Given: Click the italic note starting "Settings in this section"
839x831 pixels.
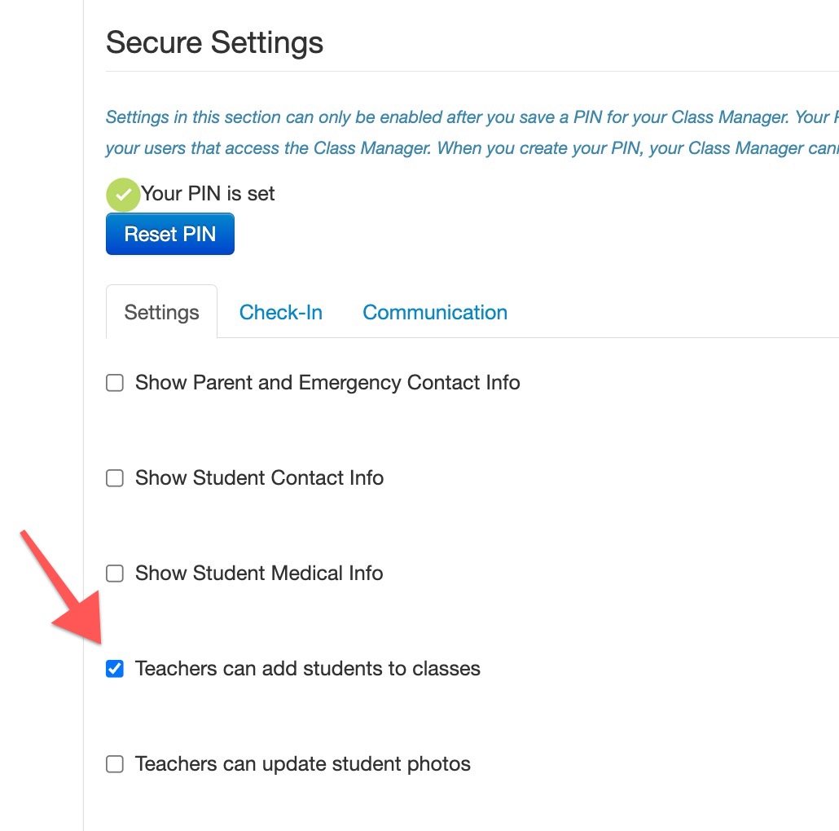Looking at the screenshot, I should (472, 117).
